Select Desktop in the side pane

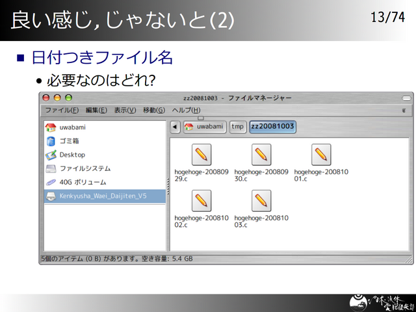[71, 155]
